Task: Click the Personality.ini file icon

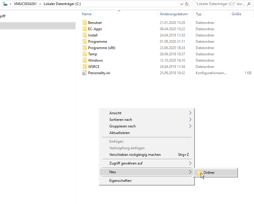Action: [84, 73]
